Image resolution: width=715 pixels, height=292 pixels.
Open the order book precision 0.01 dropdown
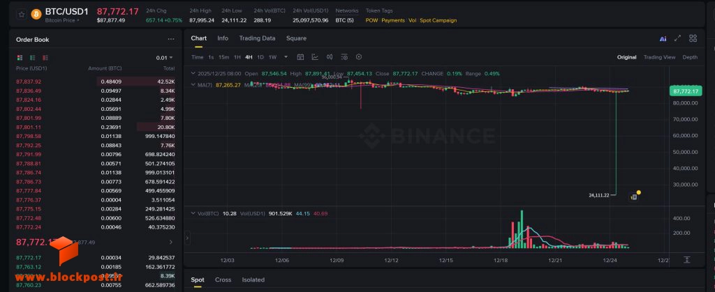point(164,58)
